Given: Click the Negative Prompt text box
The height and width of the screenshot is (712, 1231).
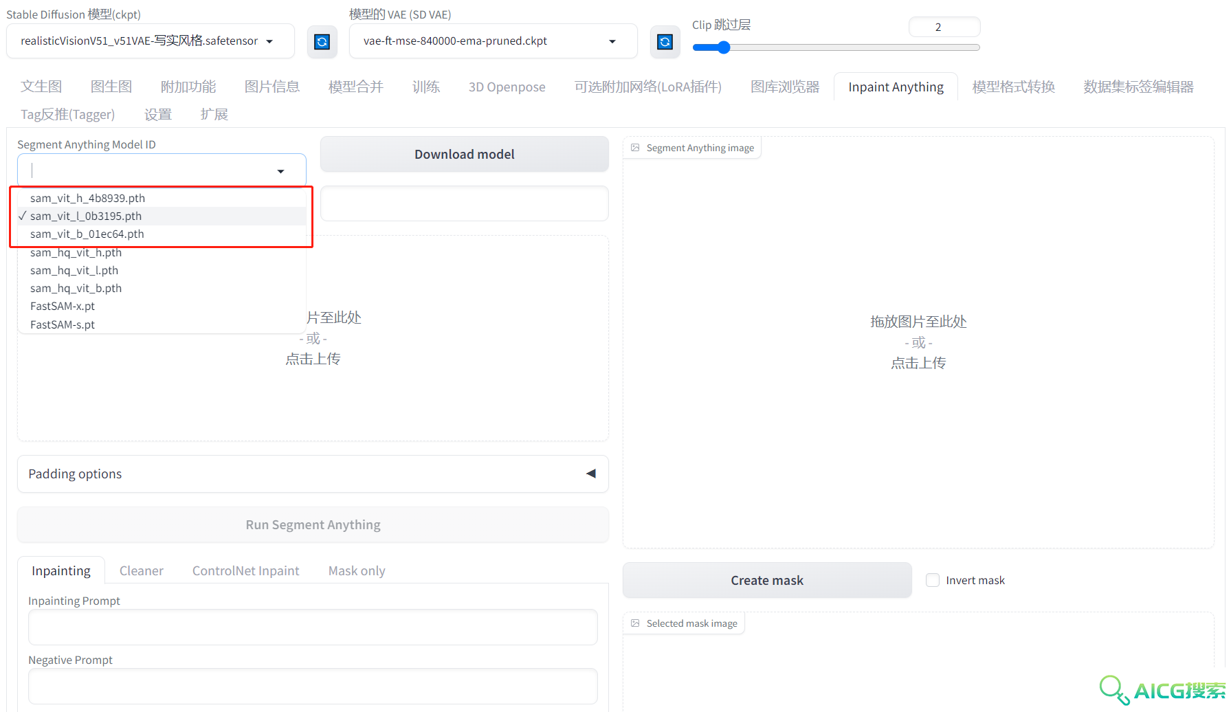Looking at the screenshot, I should (313, 686).
